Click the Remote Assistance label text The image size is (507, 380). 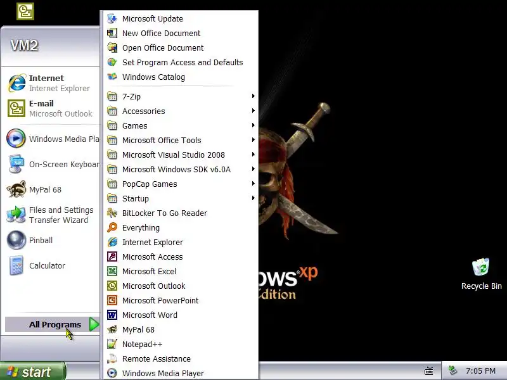(157, 358)
